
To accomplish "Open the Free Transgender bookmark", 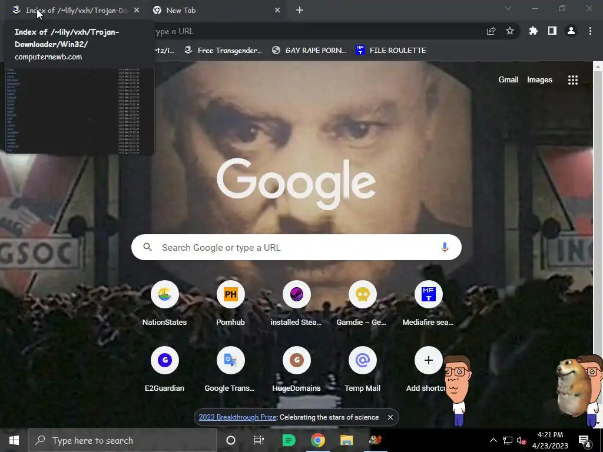I will click(223, 51).
